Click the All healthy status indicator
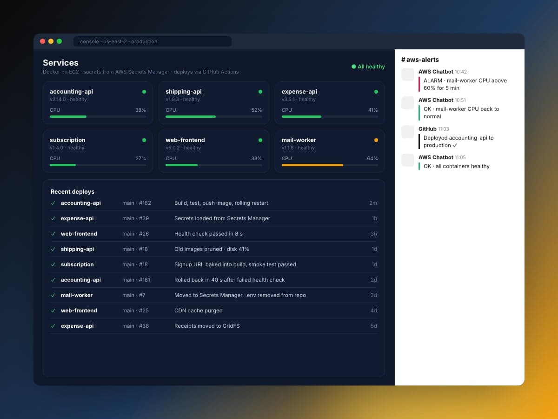 [368, 67]
